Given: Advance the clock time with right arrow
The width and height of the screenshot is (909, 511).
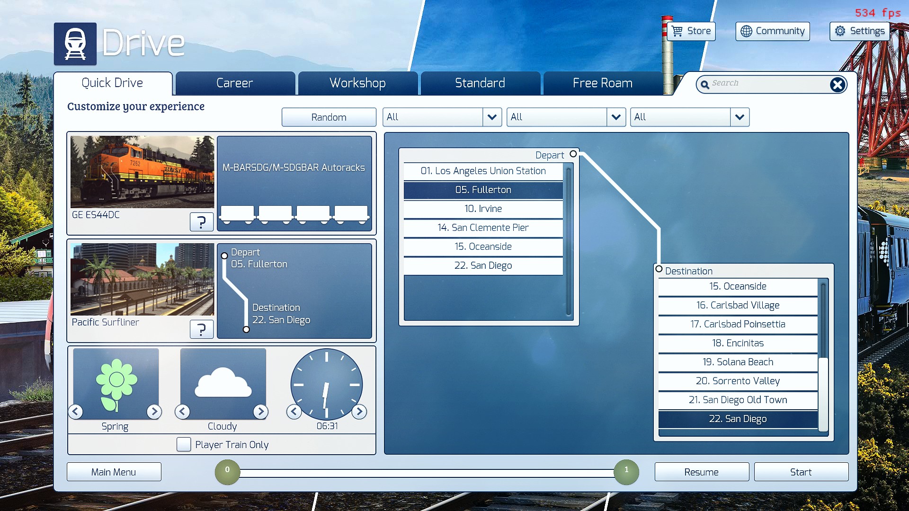Looking at the screenshot, I should pyautogui.click(x=359, y=412).
